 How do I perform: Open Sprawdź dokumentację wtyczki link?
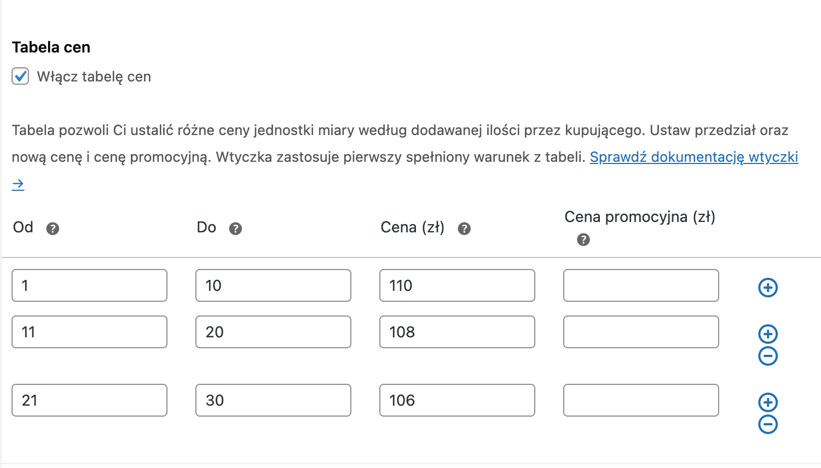point(693,157)
